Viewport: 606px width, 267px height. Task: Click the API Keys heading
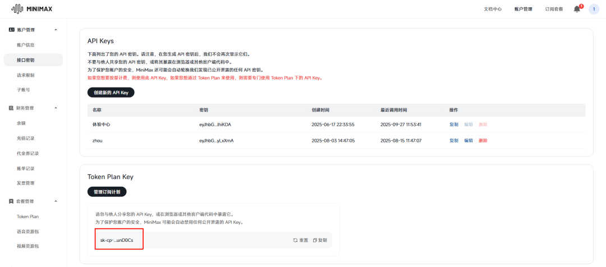pos(100,40)
